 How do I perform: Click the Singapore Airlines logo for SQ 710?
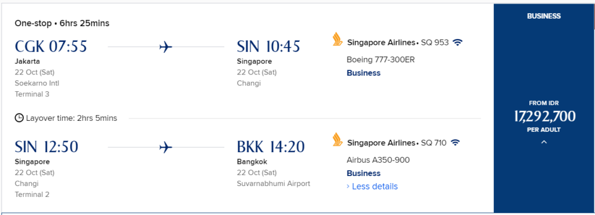(x=338, y=140)
